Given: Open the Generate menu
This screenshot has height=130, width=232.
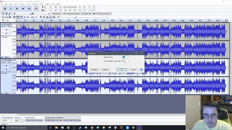Looking at the screenshot, I should pos(35,4).
